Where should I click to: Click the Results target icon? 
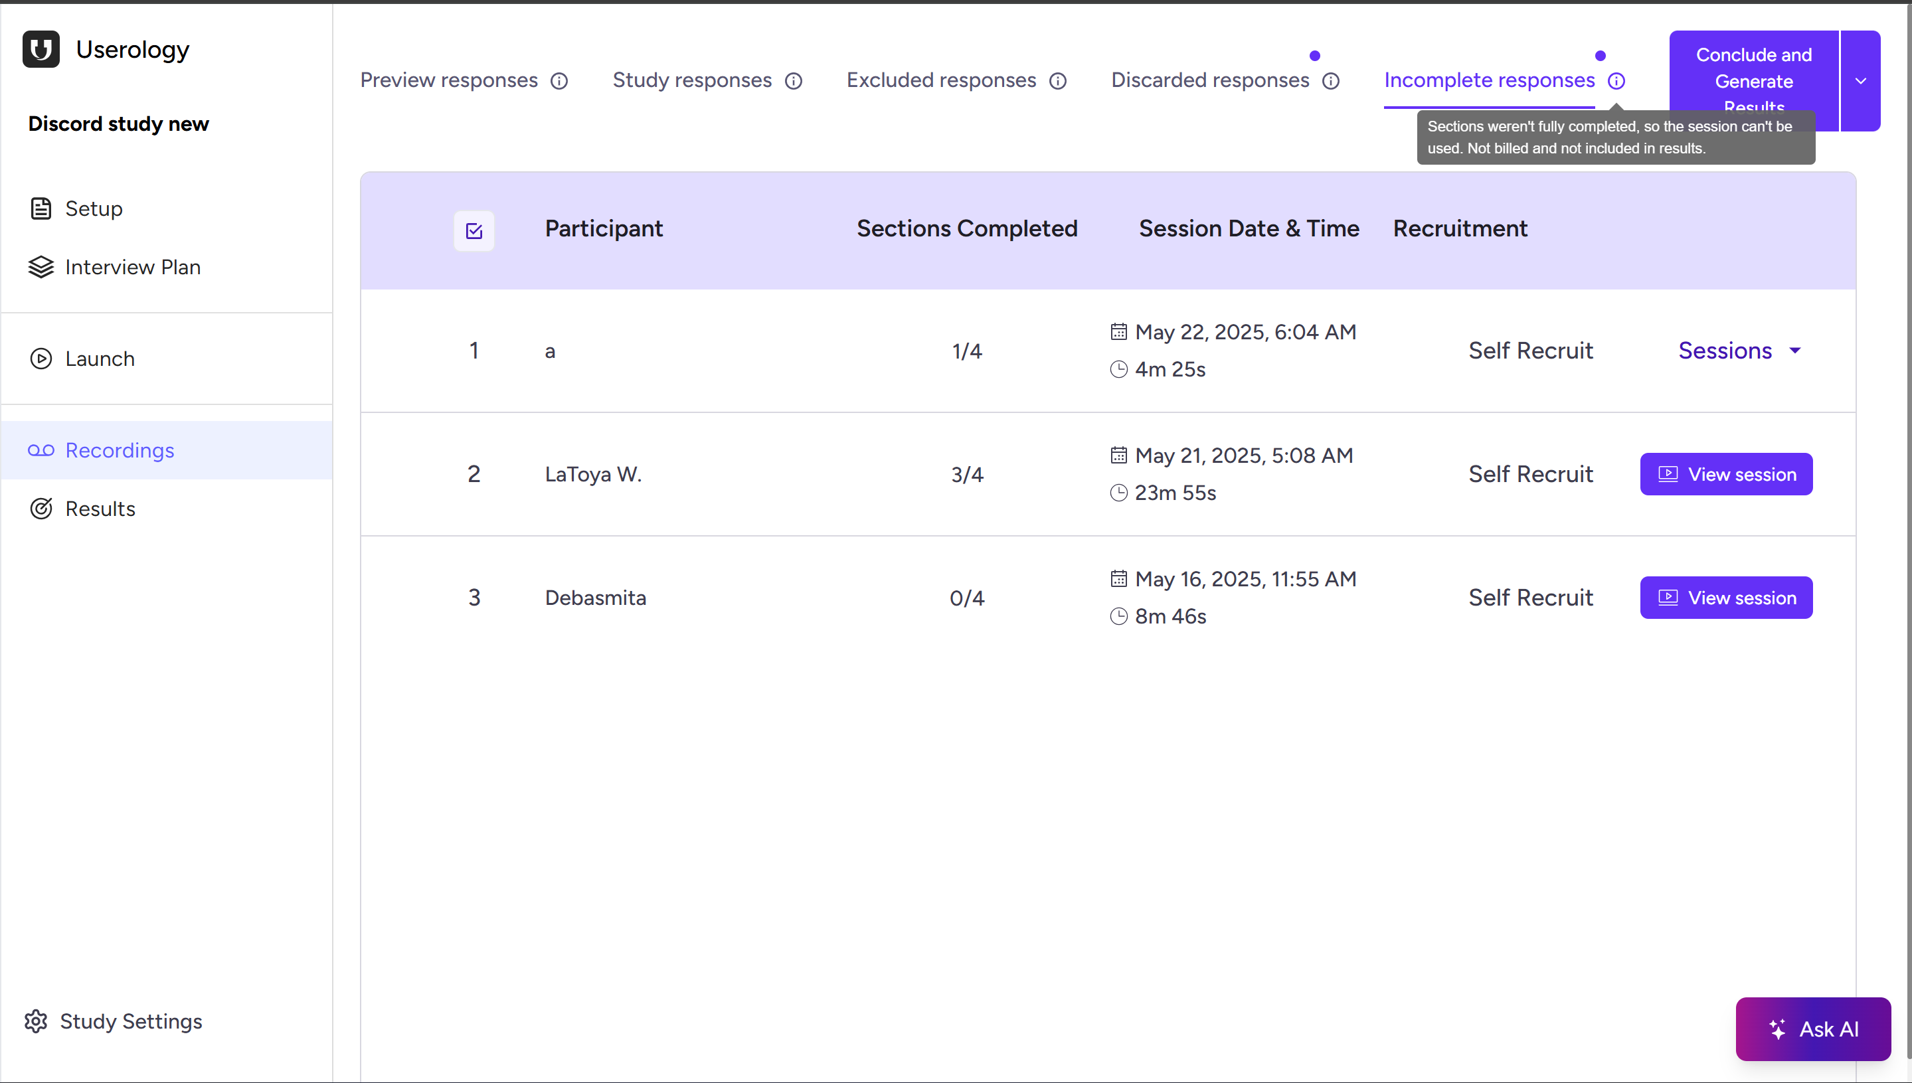[41, 509]
